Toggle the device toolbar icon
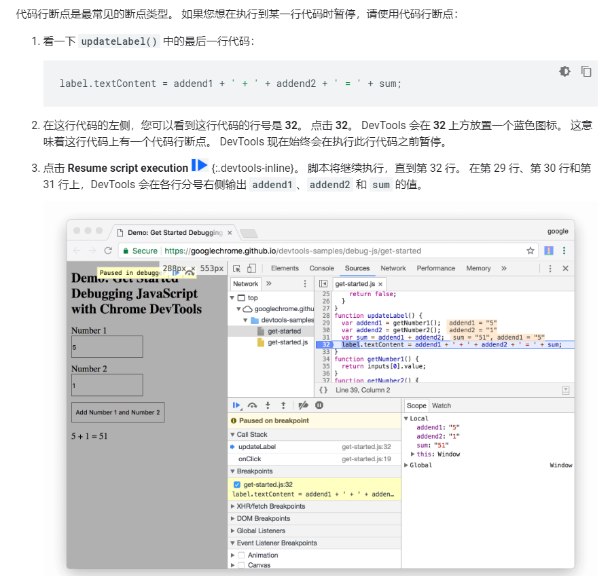610x576 pixels. tap(252, 268)
